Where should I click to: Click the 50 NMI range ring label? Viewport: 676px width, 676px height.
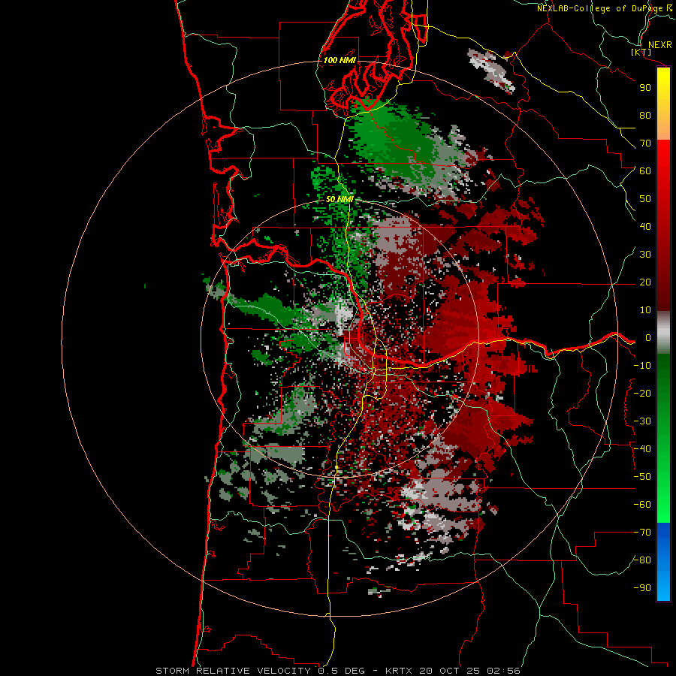click(340, 199)
